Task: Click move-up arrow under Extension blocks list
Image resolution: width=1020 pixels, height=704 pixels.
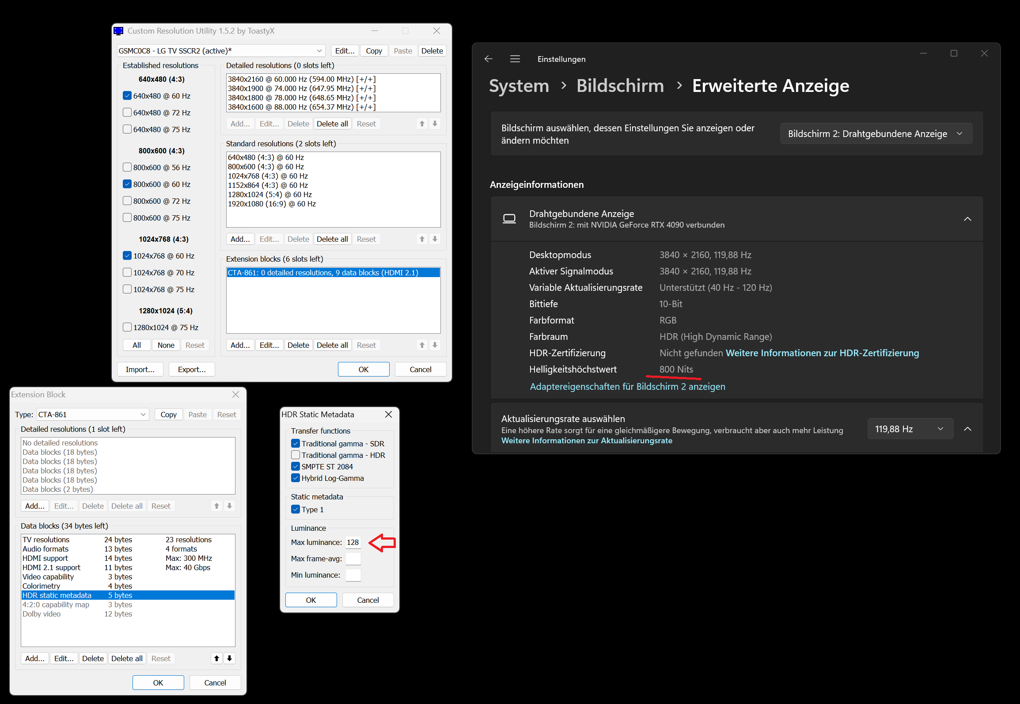Action: click(x=422, y=345)
